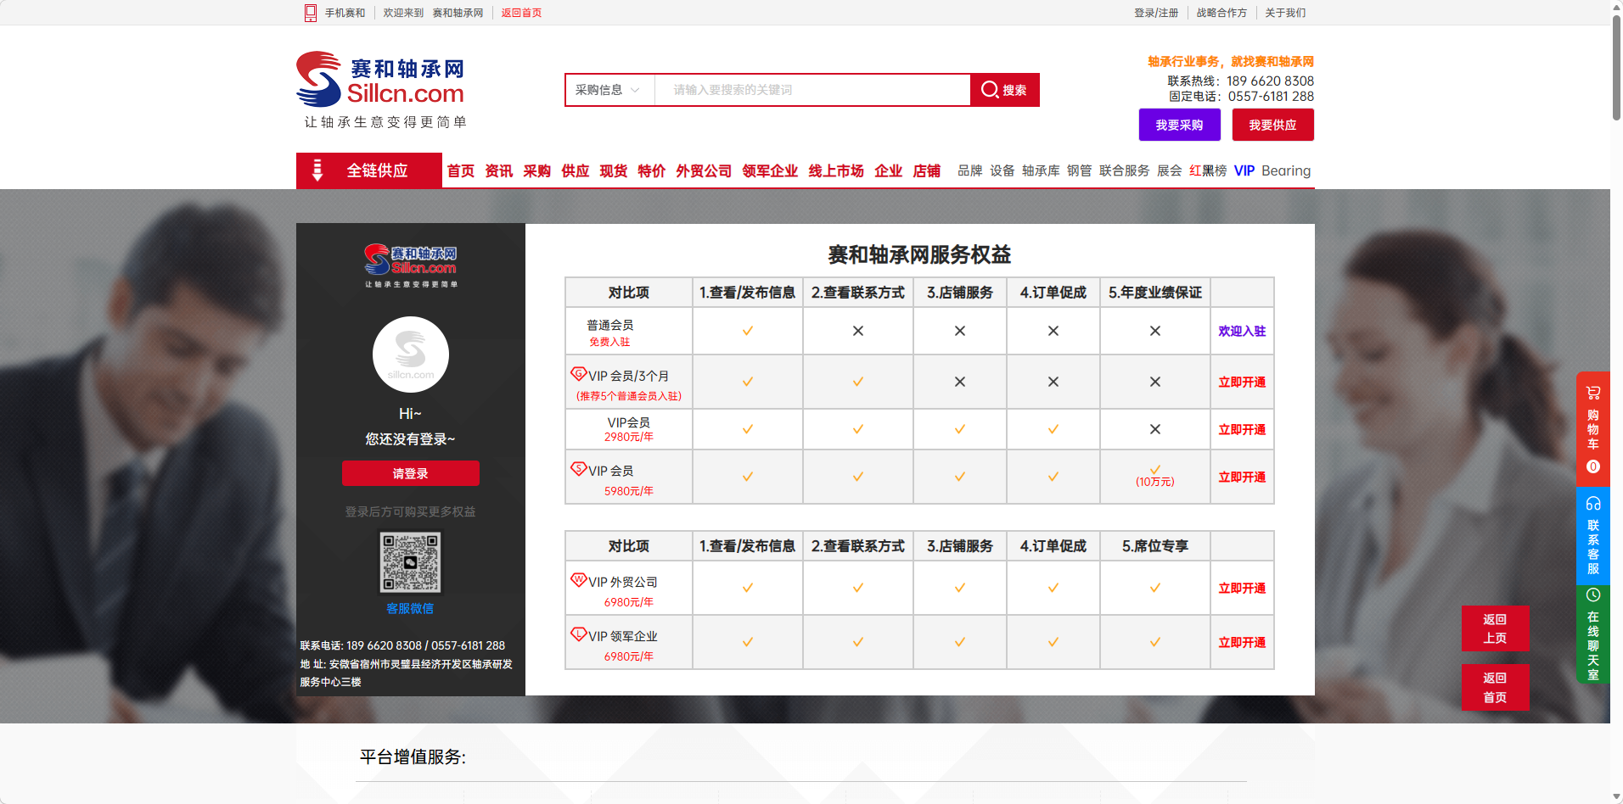This screenshot has height=804, width=1623.
Task: Click the 客服微信 QR code image
Action: [x=410, y=562]
